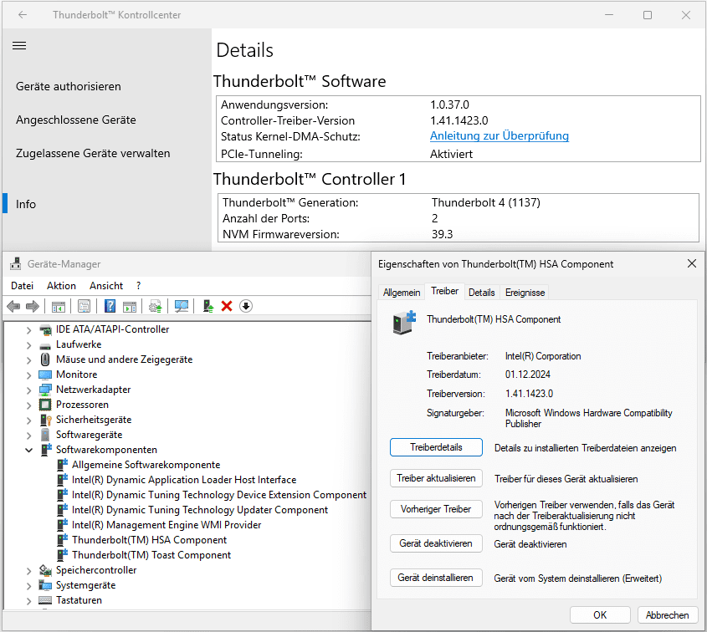
Task: Select Thunderbolt(TM) Toast Component tree item
Action: [x=151, y=555]
